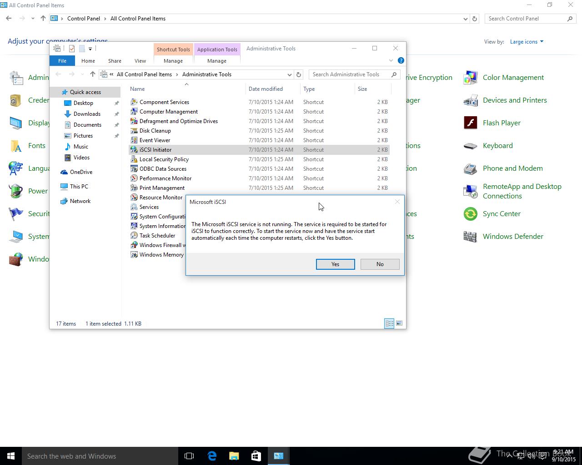Expand the Explorer ribbon chevron

point(391,60)
